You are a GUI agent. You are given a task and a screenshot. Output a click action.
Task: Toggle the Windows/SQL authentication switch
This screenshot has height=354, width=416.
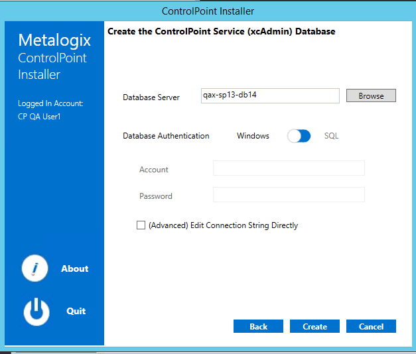coord(299,136)
